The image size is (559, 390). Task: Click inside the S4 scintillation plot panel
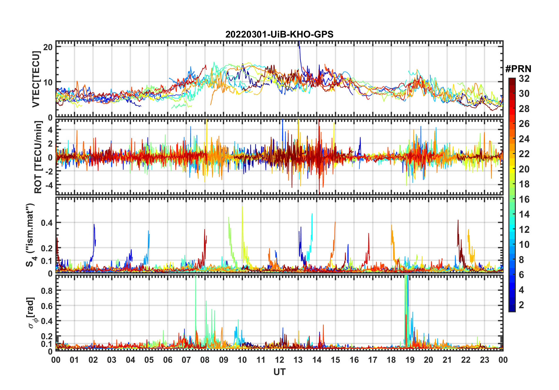click(279, 235)
